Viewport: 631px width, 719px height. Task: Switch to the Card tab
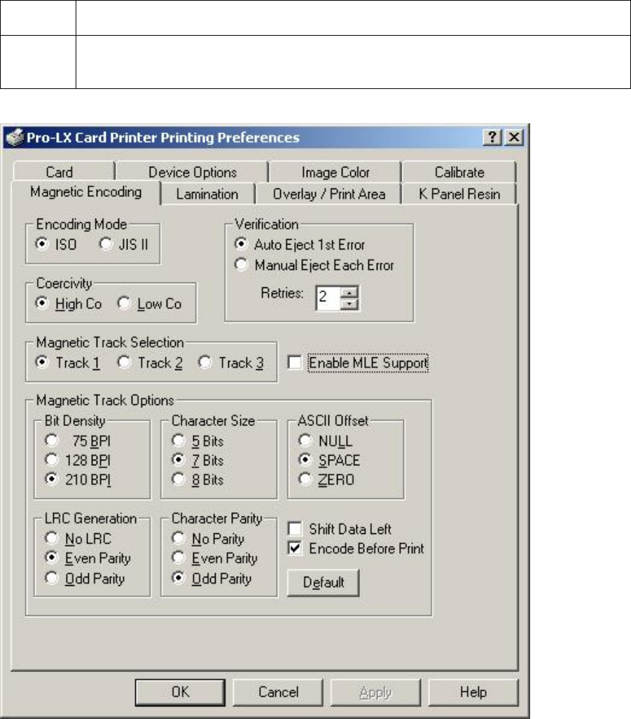[64, 172]
